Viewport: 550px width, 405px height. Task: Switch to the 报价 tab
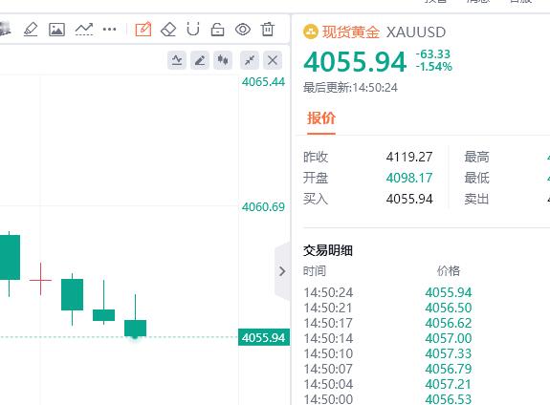(321, 118)
